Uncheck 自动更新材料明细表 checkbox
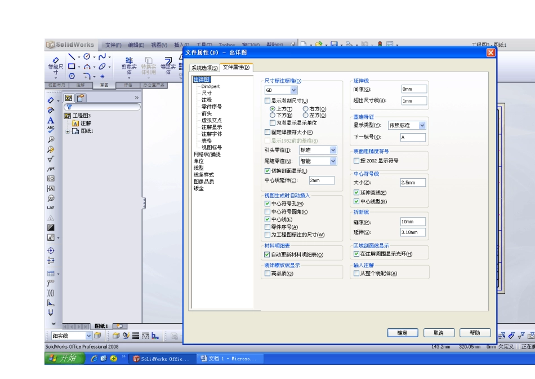This screenshot has width=535, height=379. point(267,254)
